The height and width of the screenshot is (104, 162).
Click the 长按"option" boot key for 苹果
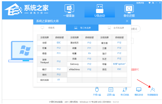coord(119,64)
